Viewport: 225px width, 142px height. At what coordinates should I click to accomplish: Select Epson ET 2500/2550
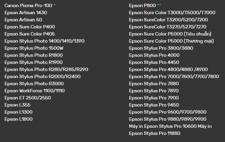point(27,98)
